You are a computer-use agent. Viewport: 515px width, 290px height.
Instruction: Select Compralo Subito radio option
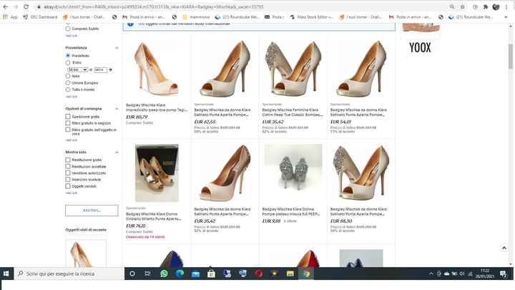pos(68,29)
